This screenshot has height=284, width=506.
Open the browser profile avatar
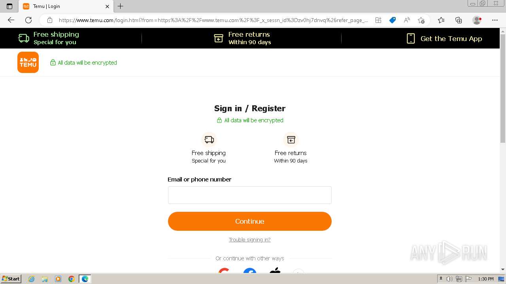coord(477,20)
